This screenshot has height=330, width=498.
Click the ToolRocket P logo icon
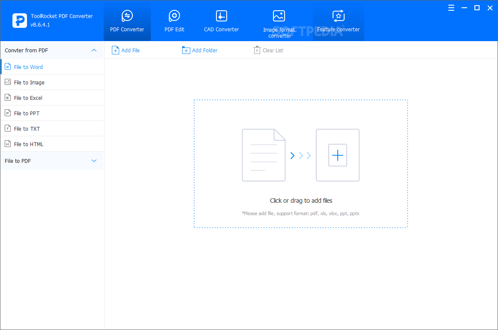[x=20, y=21]
